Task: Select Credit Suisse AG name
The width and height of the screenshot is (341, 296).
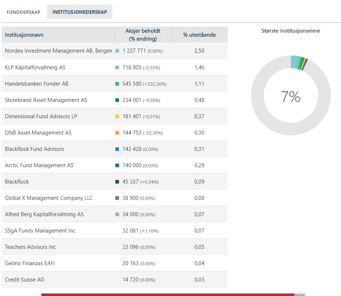Action: (24, 279)
